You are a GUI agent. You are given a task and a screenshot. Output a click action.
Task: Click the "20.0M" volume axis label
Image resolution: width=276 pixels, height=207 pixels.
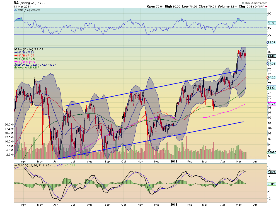[x=9, y=124]
